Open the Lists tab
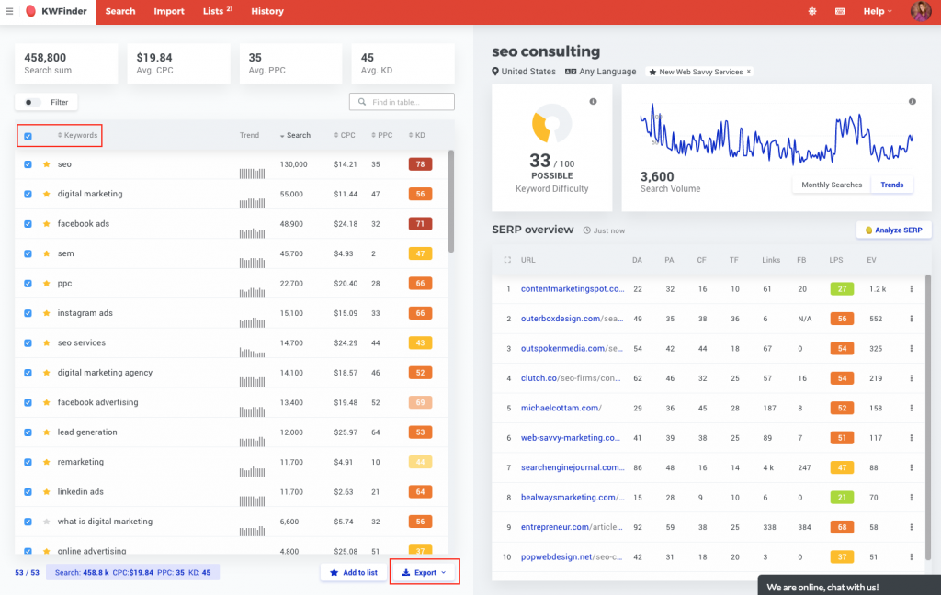The width and height of the screenshot is (941, 595). click(217, 11)
